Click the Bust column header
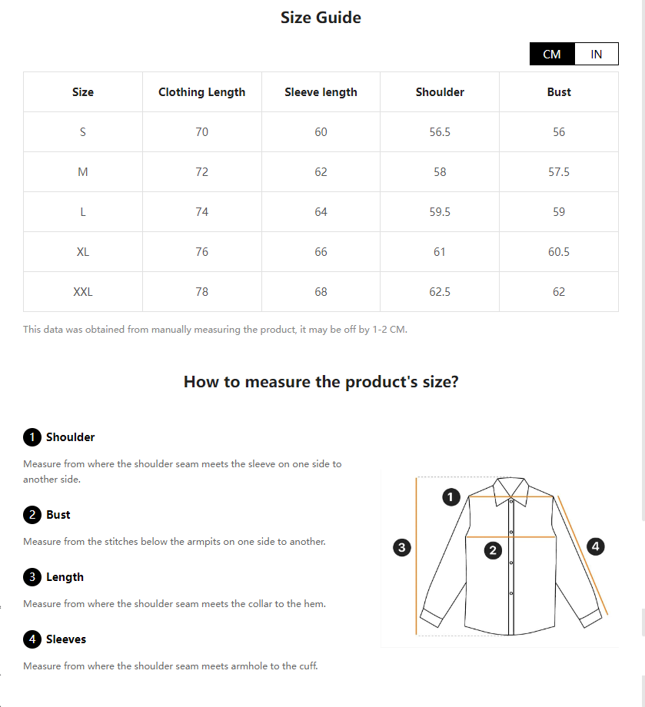645x707 pixels. click(559, 92)
